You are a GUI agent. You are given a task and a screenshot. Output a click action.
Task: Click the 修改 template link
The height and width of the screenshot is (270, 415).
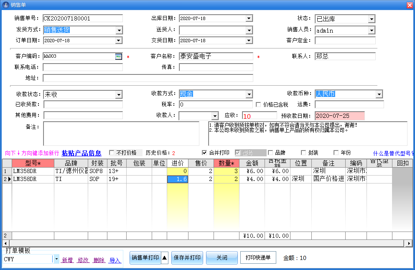83,260
